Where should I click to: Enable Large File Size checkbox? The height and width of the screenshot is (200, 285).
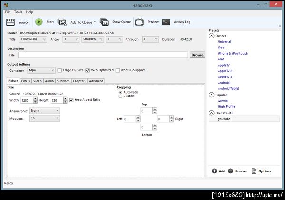tap(60, 70)
